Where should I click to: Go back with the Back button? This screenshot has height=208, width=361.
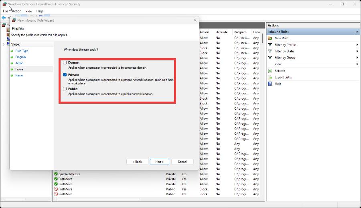pyautogui.click(x=137, y=162)
